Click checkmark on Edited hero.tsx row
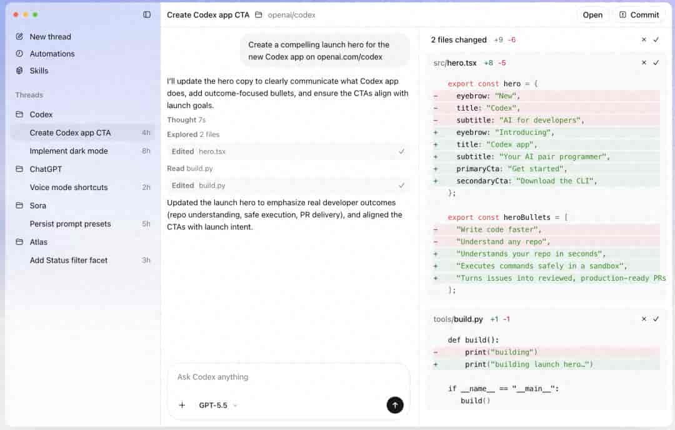 click(401, 151)
